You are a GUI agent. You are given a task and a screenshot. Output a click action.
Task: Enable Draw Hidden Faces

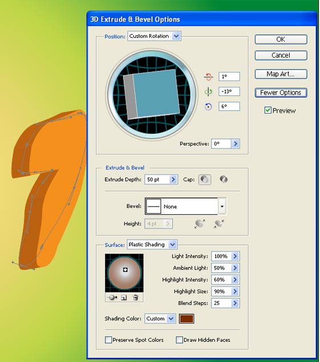(179, 340)
